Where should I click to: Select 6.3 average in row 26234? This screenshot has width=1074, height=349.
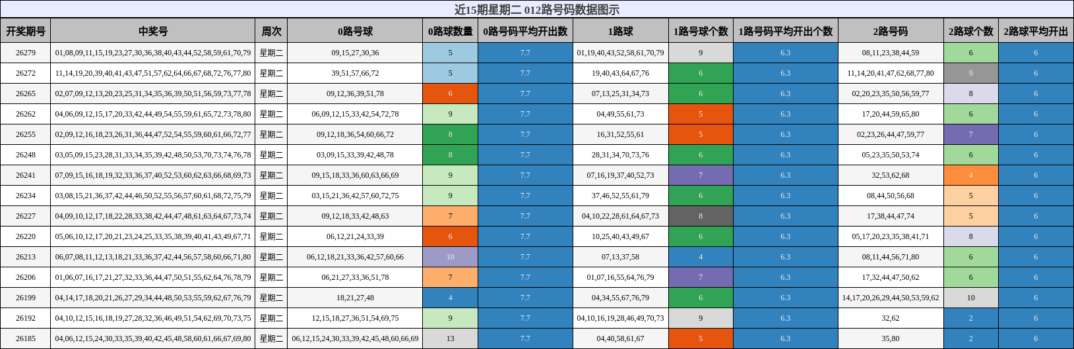pyautogui.click(x=785, y=196)
